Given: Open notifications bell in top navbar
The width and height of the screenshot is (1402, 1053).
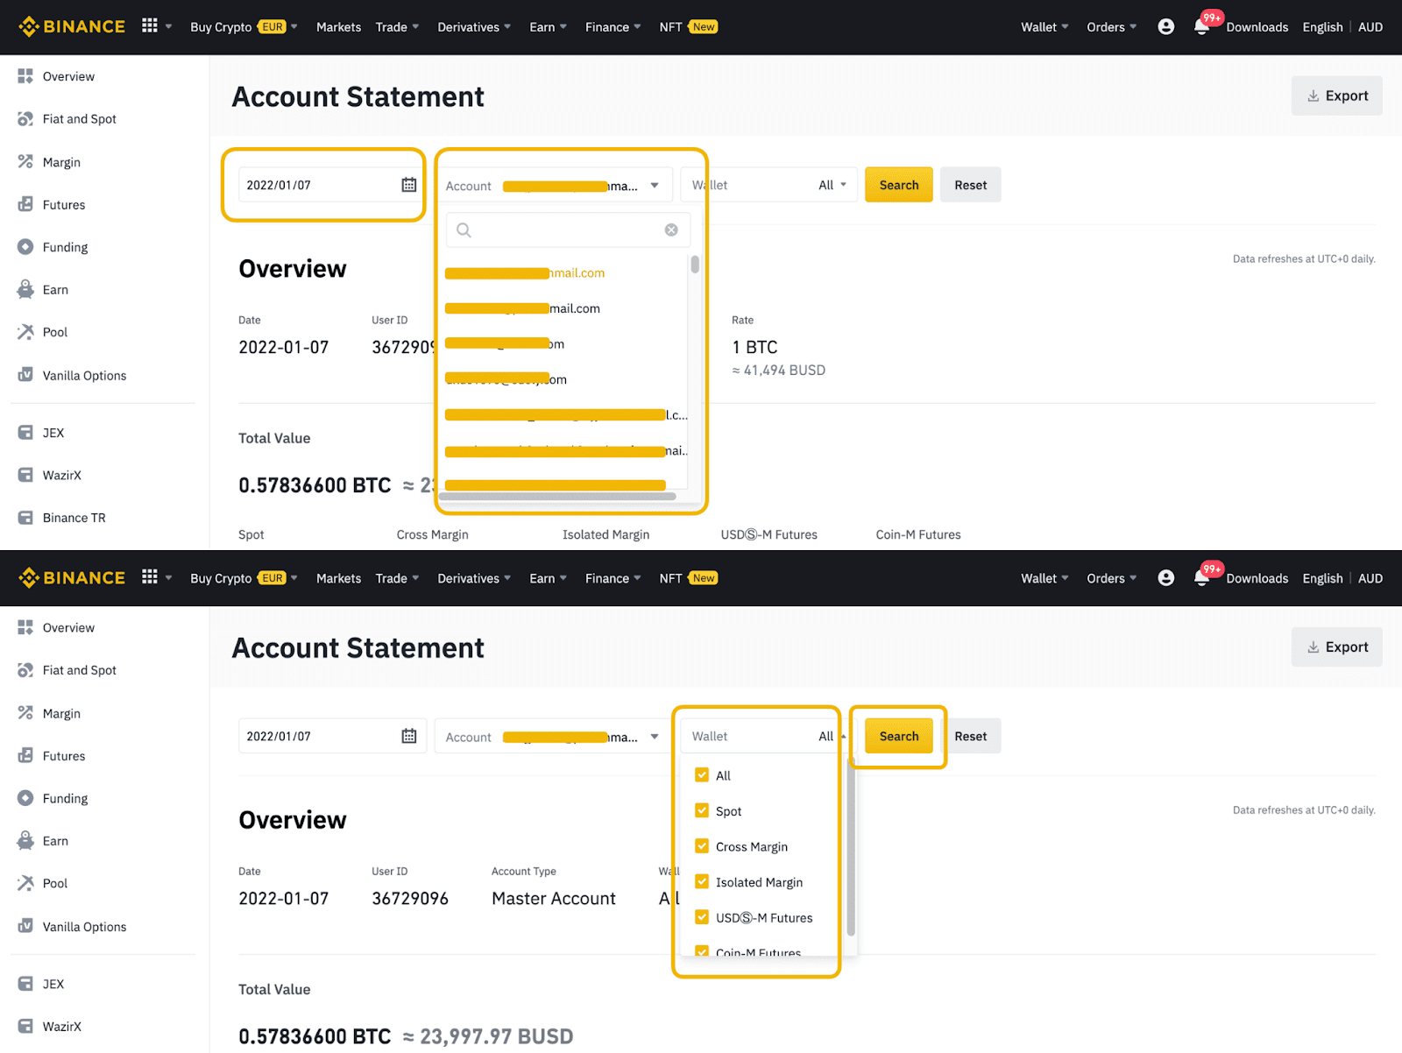Looking at the screenshot, I should (1201, 27).
